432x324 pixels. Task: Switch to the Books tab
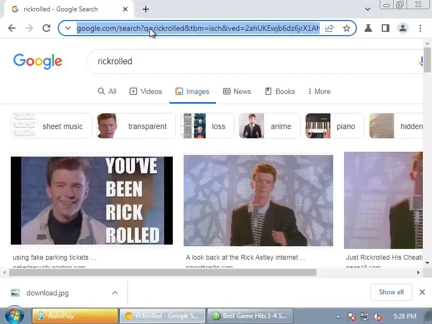280,91
